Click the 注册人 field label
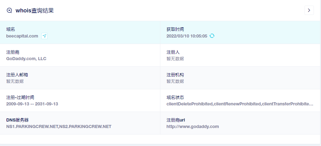Screen dimensions: 321x146 (173, 52)
